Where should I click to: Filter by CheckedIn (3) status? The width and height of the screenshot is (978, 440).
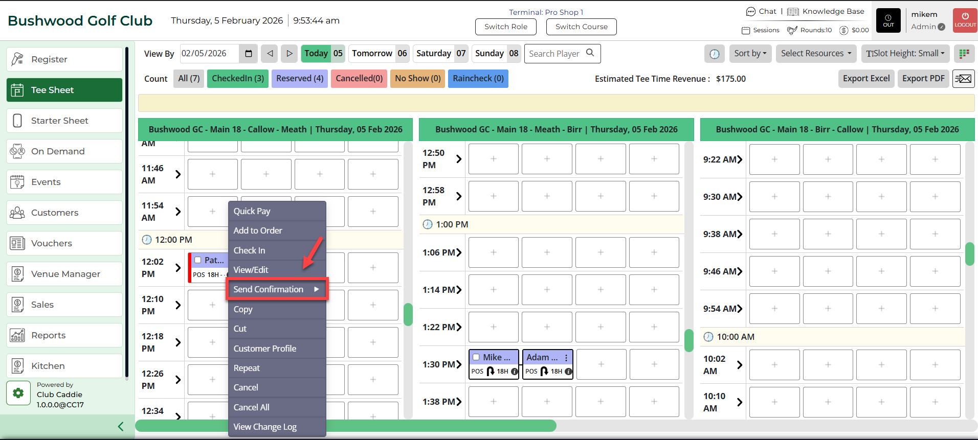tap(238, 79)
